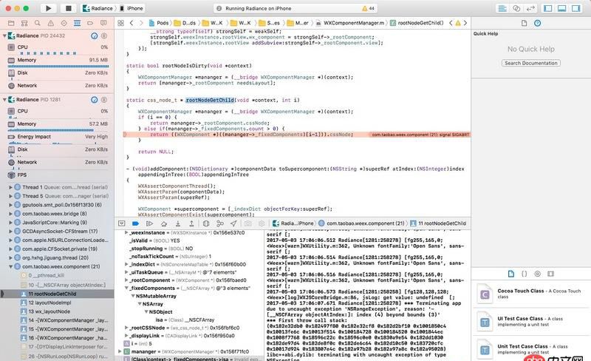The height and width of the screenshot is (361, 591).
Task: Open the Test navigator tab
Action: [x=64, y=23]
